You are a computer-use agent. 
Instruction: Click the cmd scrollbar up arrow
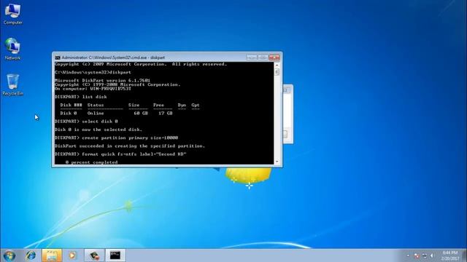pos(277,65)
